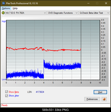Click the Ready status bar text
Viewport: 111px width, 112px height.
tap(5, 105)
